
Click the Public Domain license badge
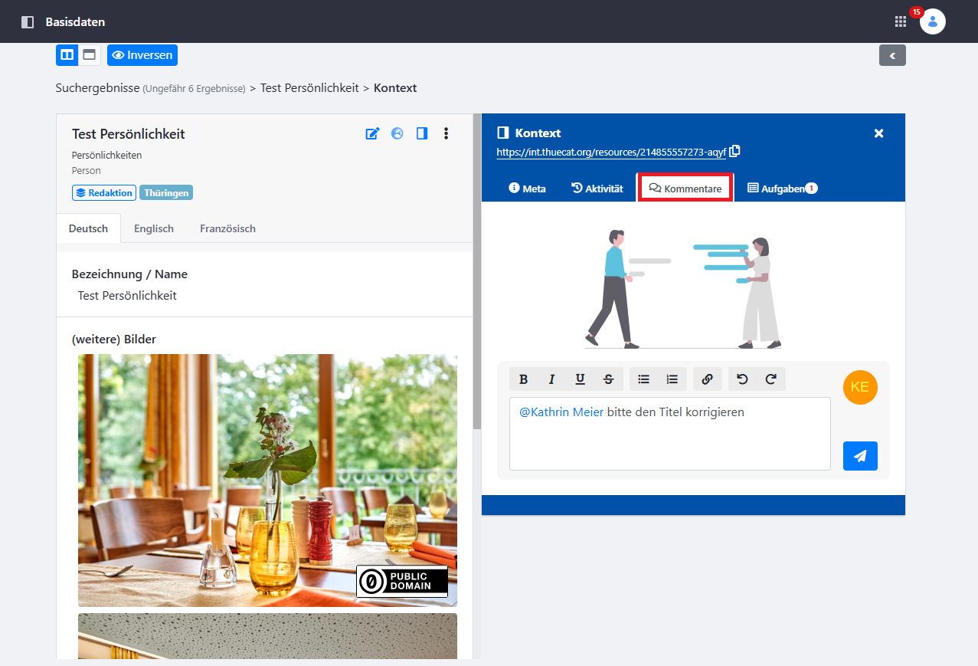click(x=402, y=582)
